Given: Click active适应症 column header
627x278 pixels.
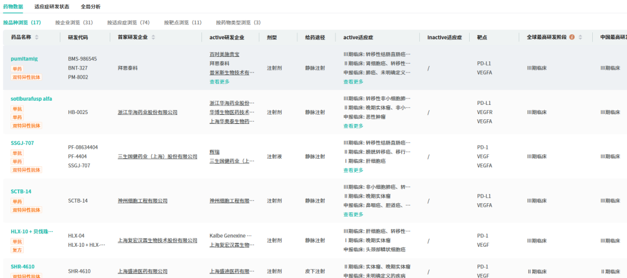Looking at the screenshot, I should pyautogui.click(x=358, y=38).
